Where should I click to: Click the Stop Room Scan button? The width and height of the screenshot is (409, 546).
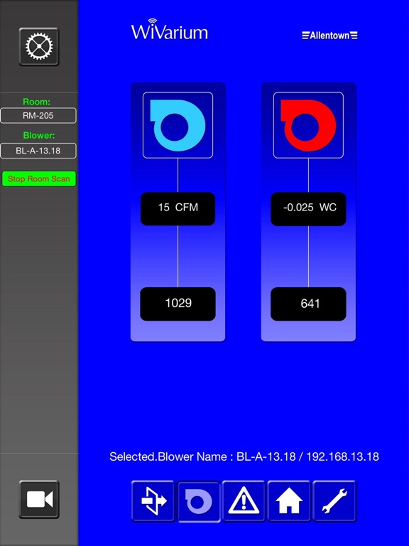39,178
